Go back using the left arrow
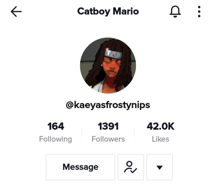This screenshot has height=189, width=216. 16,12
